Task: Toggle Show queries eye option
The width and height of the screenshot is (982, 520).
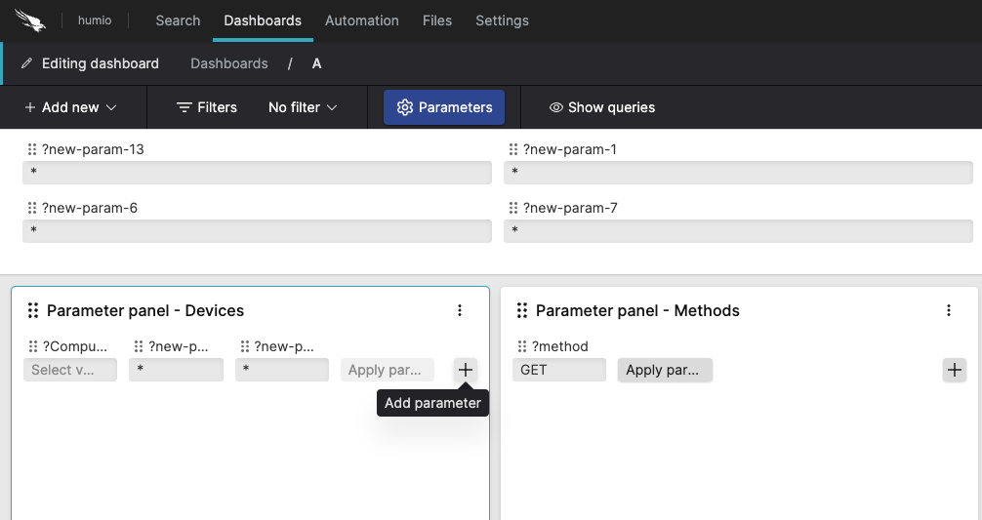Action: coord(602,107)
